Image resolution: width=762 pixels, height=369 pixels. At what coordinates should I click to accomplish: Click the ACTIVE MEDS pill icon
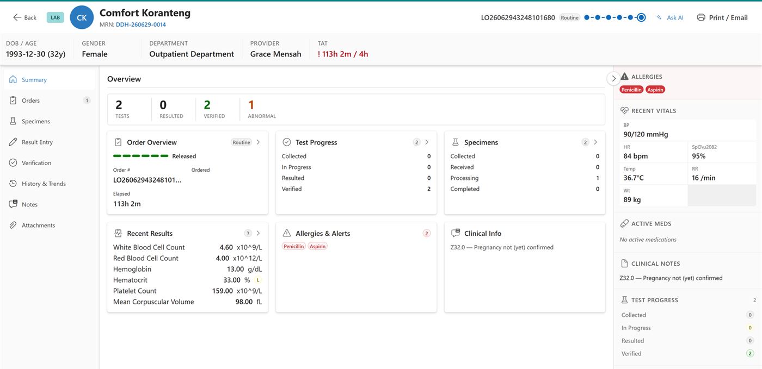624,223
